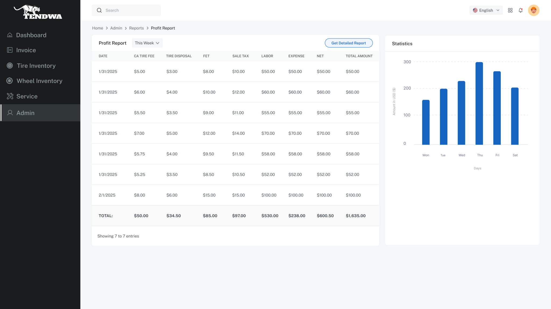Screen dimensions: 551x309
Task: Select the Dashboard icon in sidebar
Action: tap(10, 35)
